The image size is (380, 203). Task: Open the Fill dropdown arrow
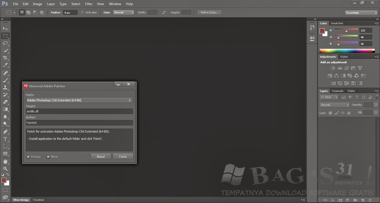[x=376, y=113]
